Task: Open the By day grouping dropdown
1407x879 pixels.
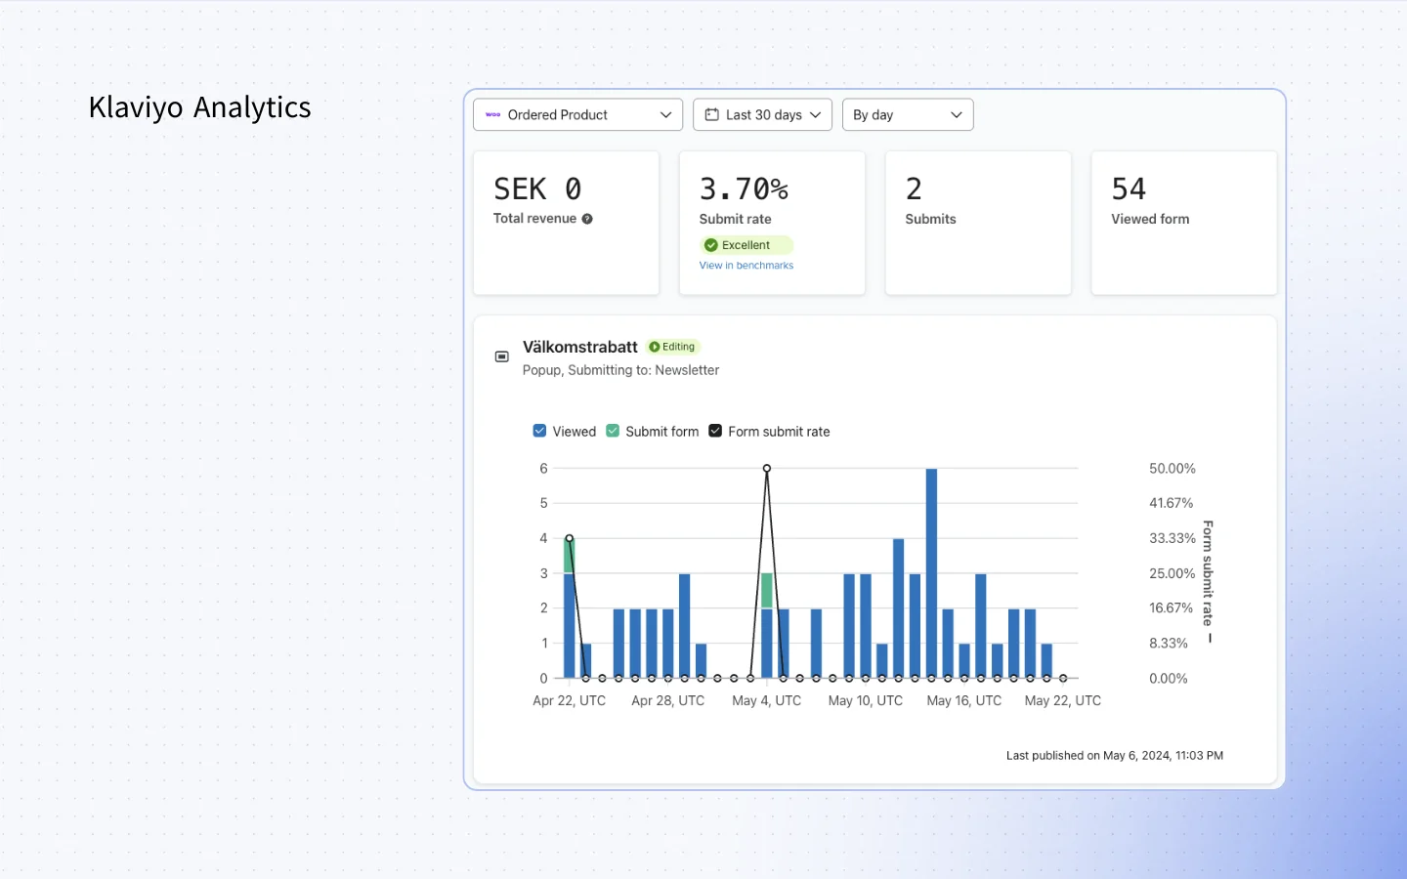Action: [x=908, y=114]
